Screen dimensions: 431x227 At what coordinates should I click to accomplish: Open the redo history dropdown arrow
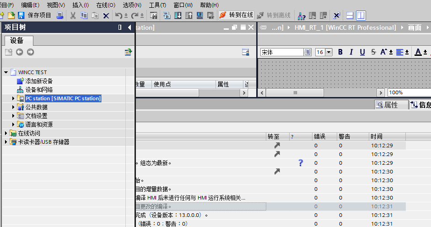[142, 16]
